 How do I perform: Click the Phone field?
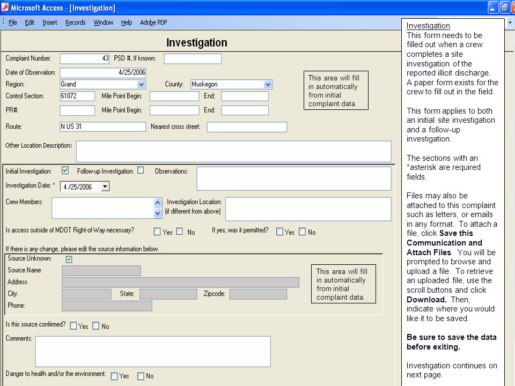coord(107,306)
